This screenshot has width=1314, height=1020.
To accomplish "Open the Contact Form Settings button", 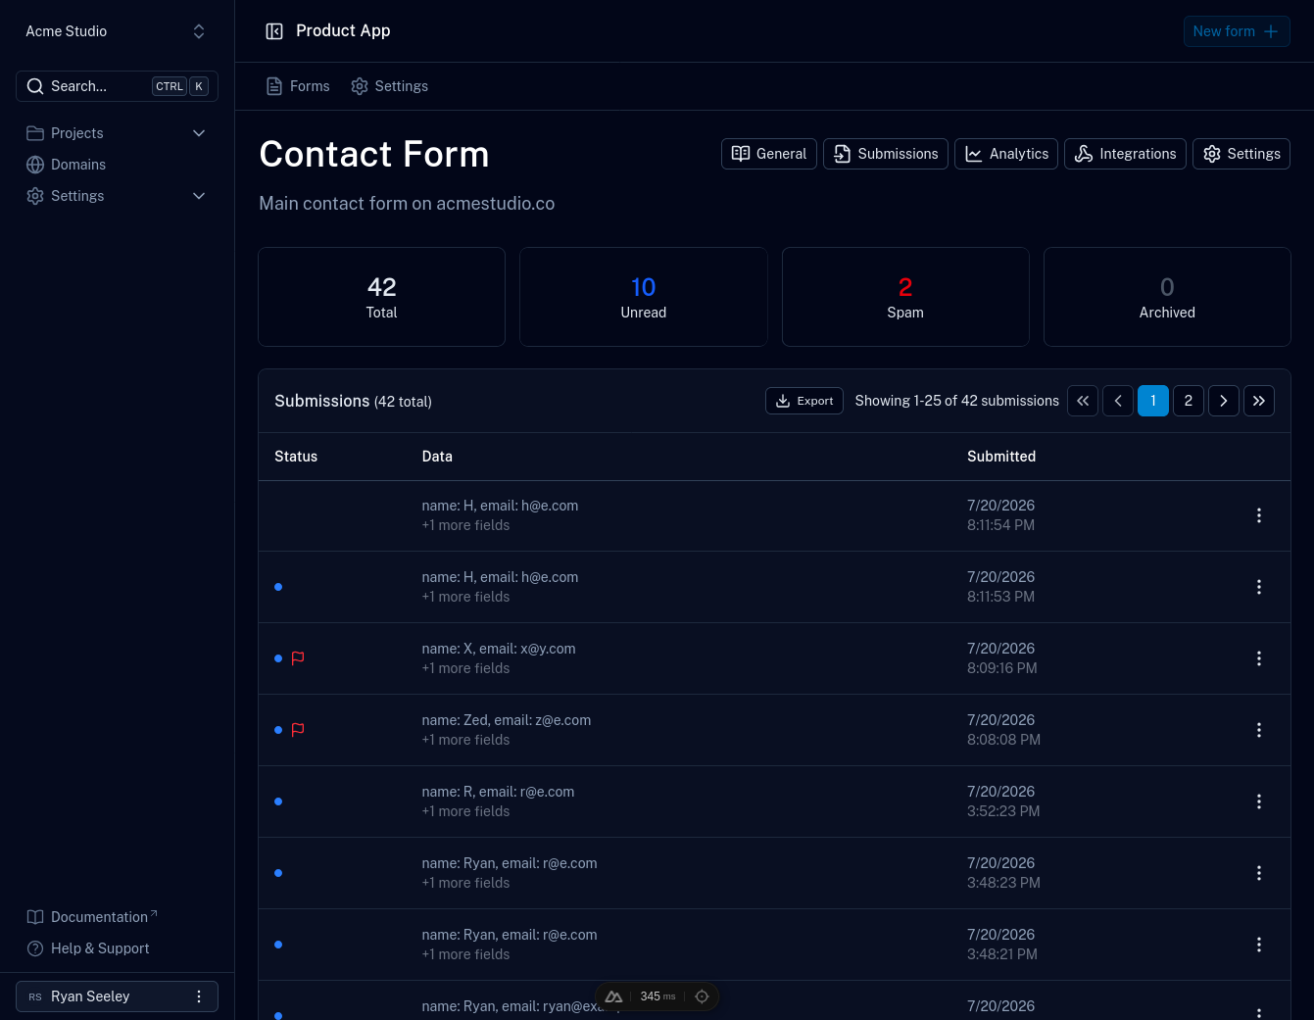I will tap(1241, 154).
